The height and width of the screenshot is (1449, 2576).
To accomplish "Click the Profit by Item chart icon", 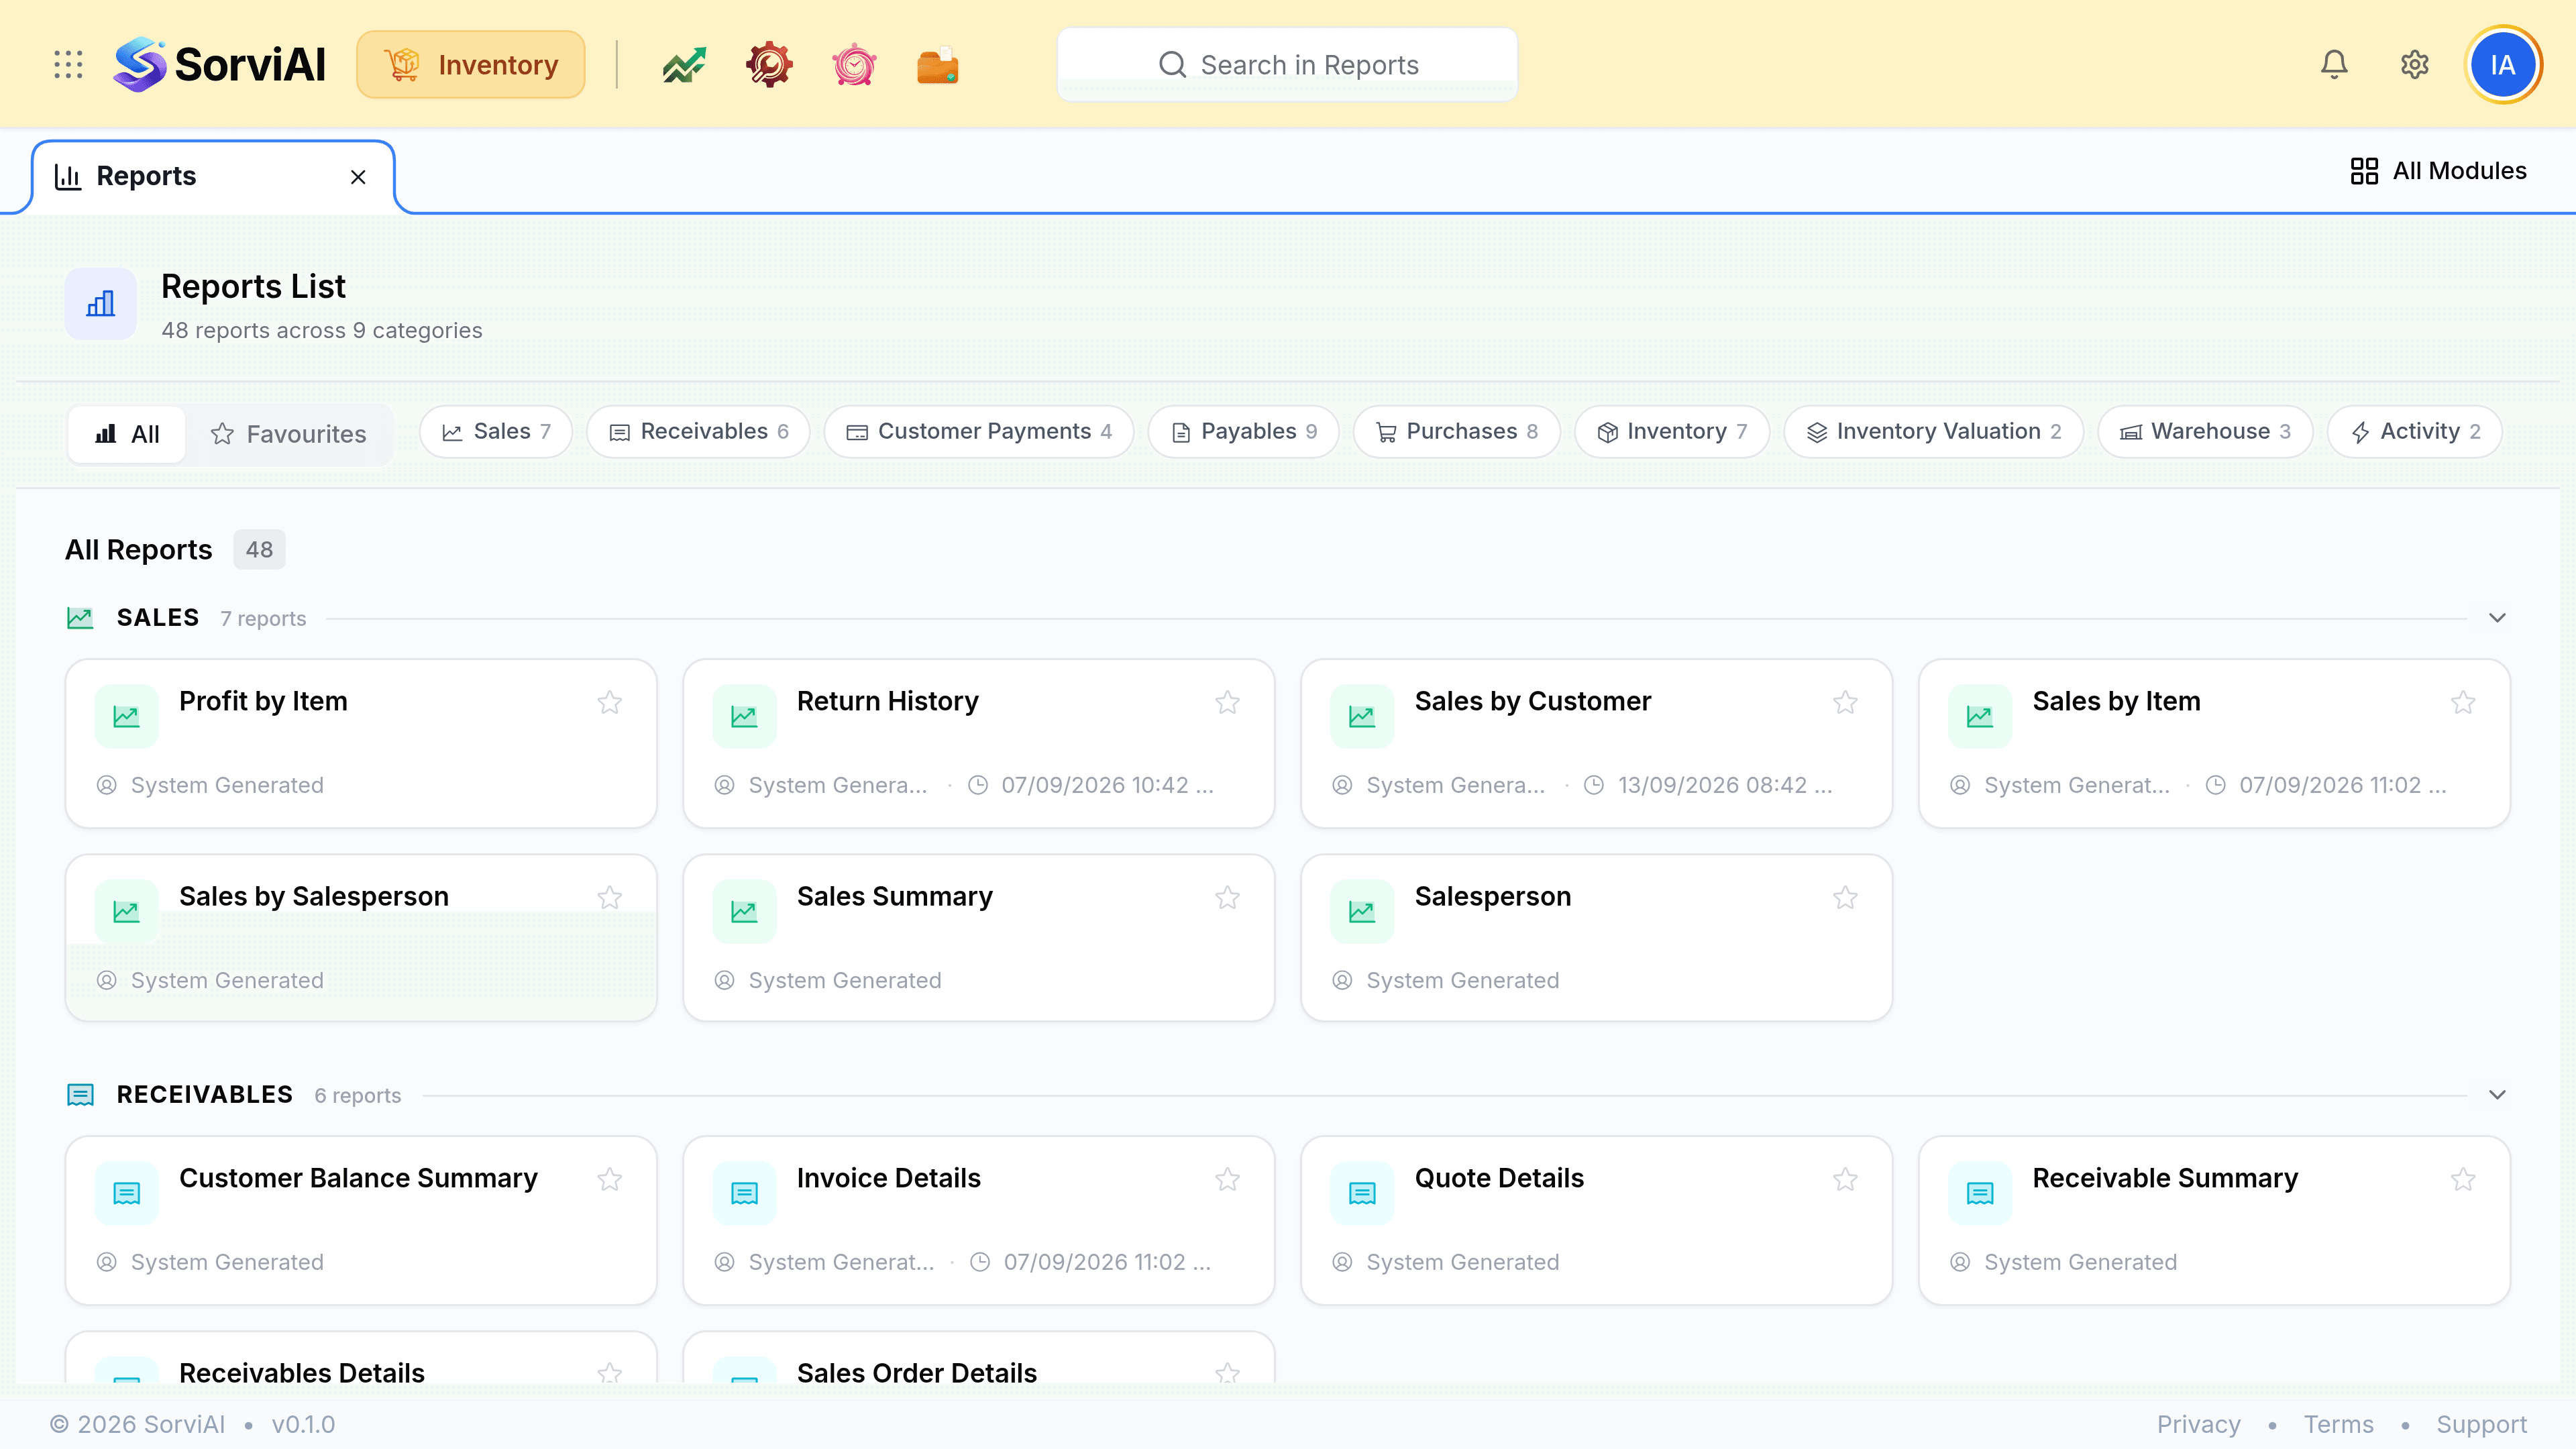I will [x=127, y=716].
